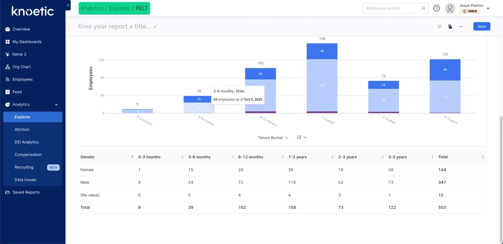
Task: Sort table by 1-2 years column
Action: click(x=332, y=157)
